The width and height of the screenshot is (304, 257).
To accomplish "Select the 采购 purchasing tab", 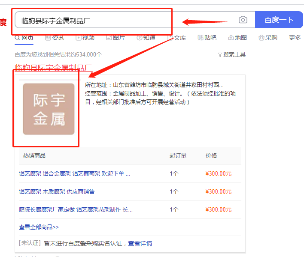I will pyautogui.click(x=268, y=38).
